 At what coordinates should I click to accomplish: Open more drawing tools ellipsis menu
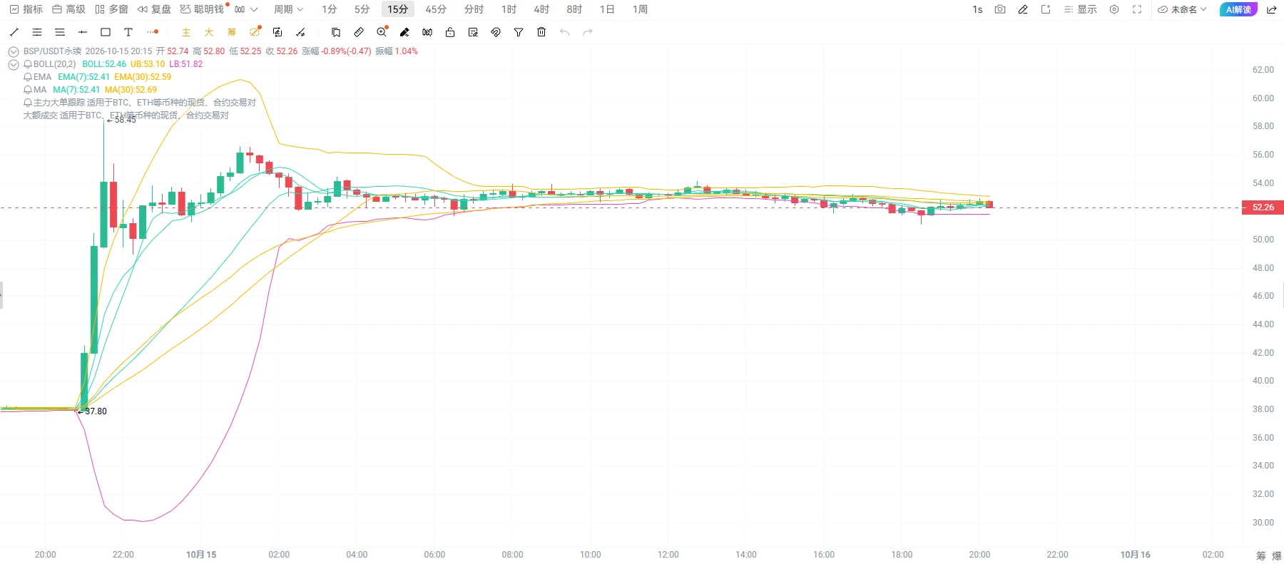(x=152, y=32)
